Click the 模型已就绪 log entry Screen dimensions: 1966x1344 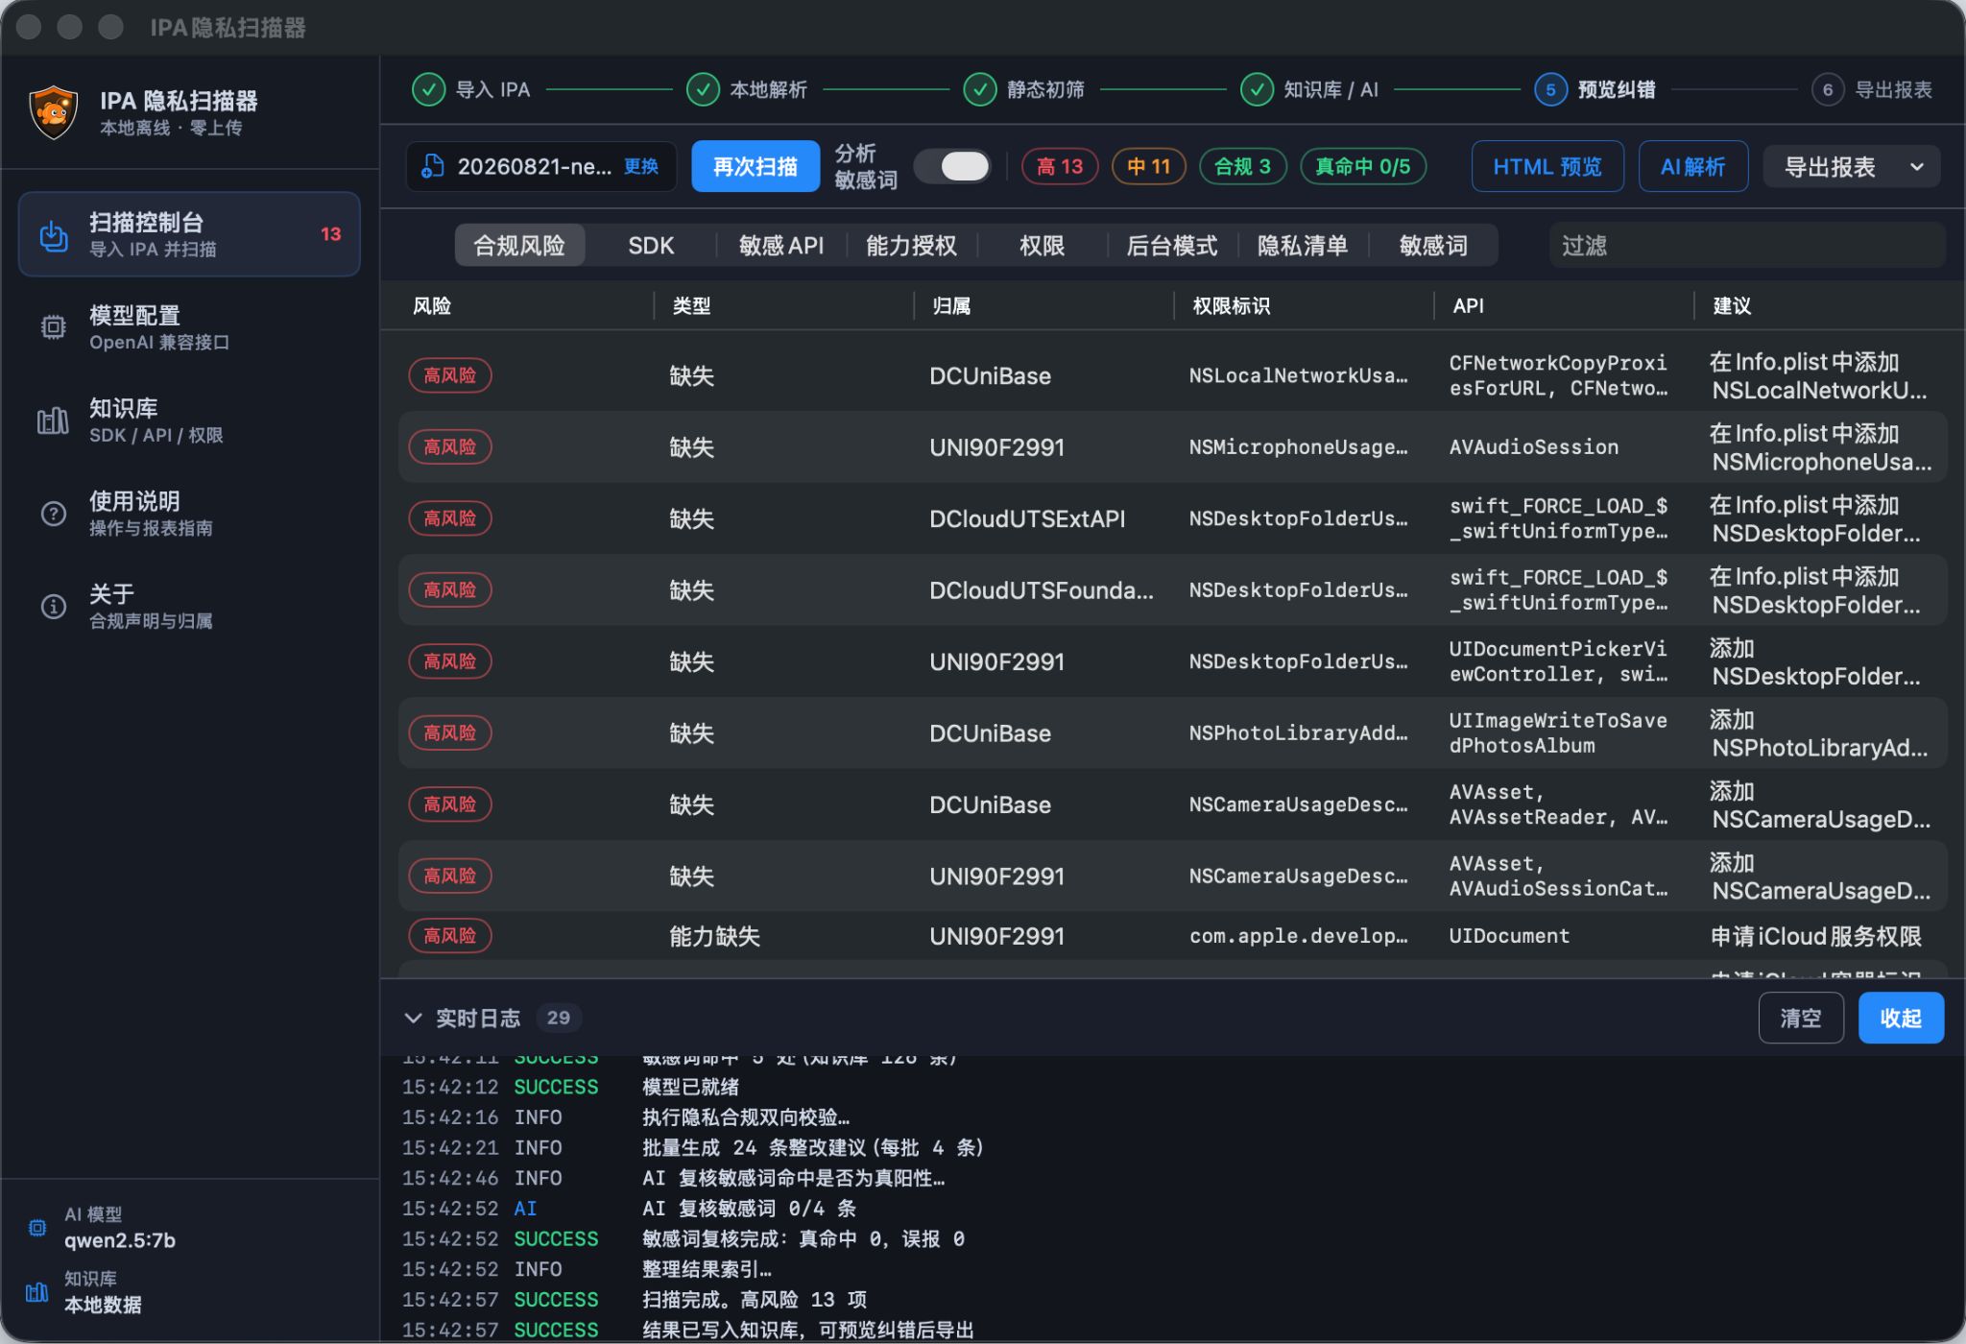pyautogui.click(x=690, y=1087)
